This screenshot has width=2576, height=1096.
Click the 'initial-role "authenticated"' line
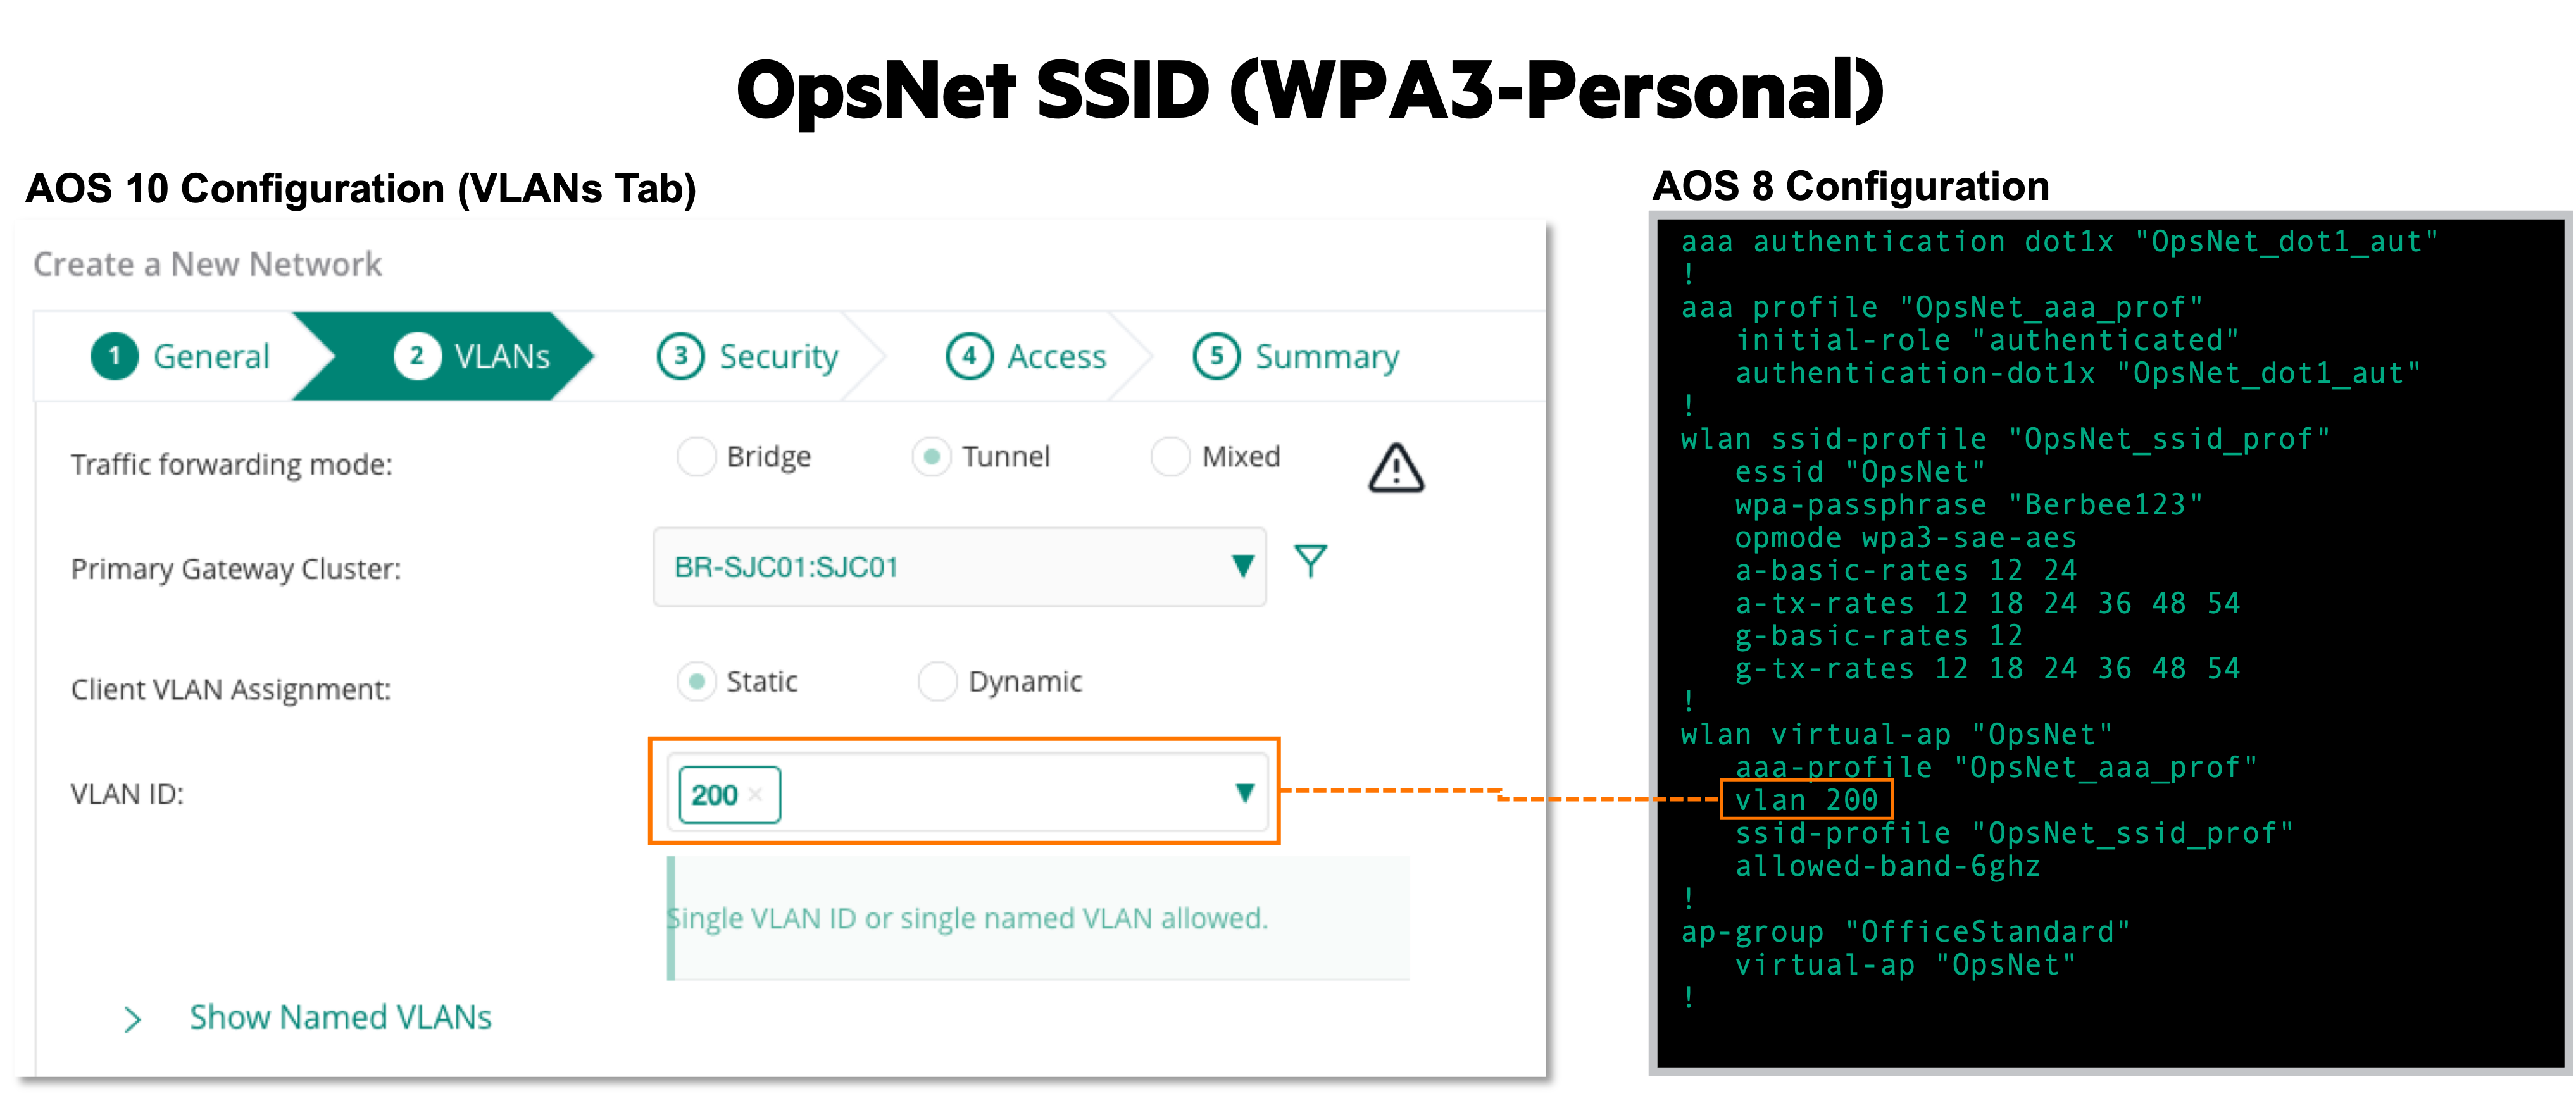point(1987,341)
